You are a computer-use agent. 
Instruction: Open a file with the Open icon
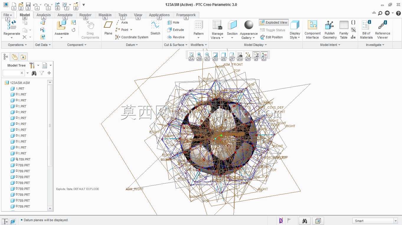21,5
